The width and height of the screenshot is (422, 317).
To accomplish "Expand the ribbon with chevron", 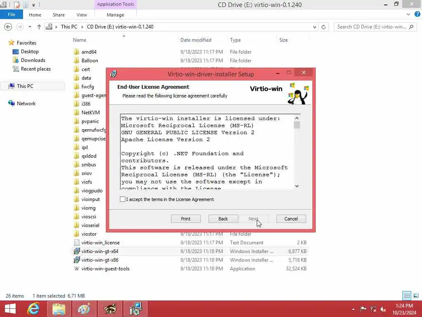I will click(x=408, y=14).
